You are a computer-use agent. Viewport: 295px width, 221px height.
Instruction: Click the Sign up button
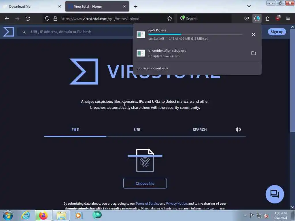pyautogui.click(x=277, y=32)
